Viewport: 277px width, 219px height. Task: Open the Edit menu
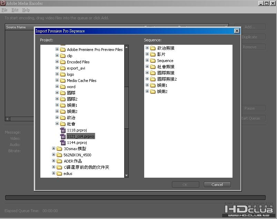click(15, 10)
